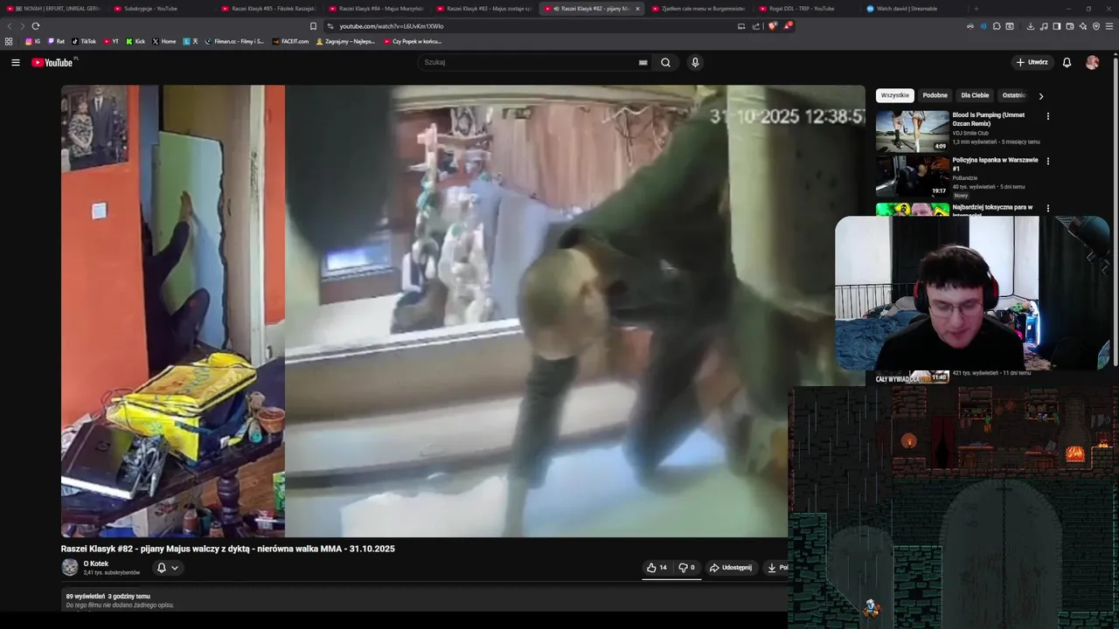Bookmark this page icon in address bar
This screenshot has height=629, width=1119.
313,26
